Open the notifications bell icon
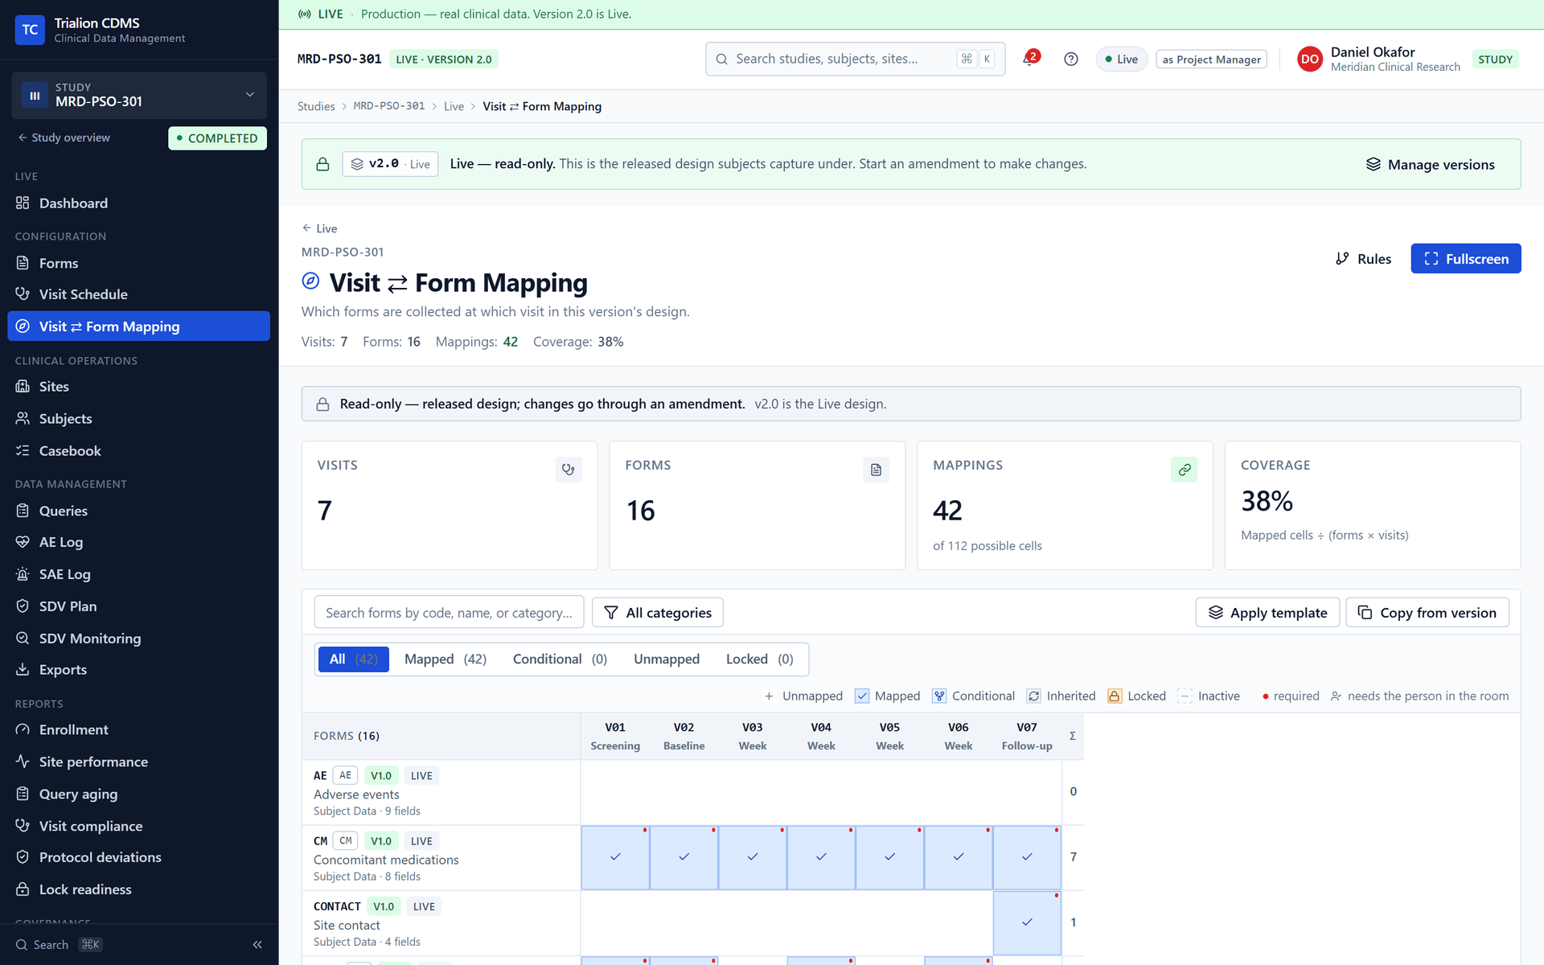 pos(1030,59)
